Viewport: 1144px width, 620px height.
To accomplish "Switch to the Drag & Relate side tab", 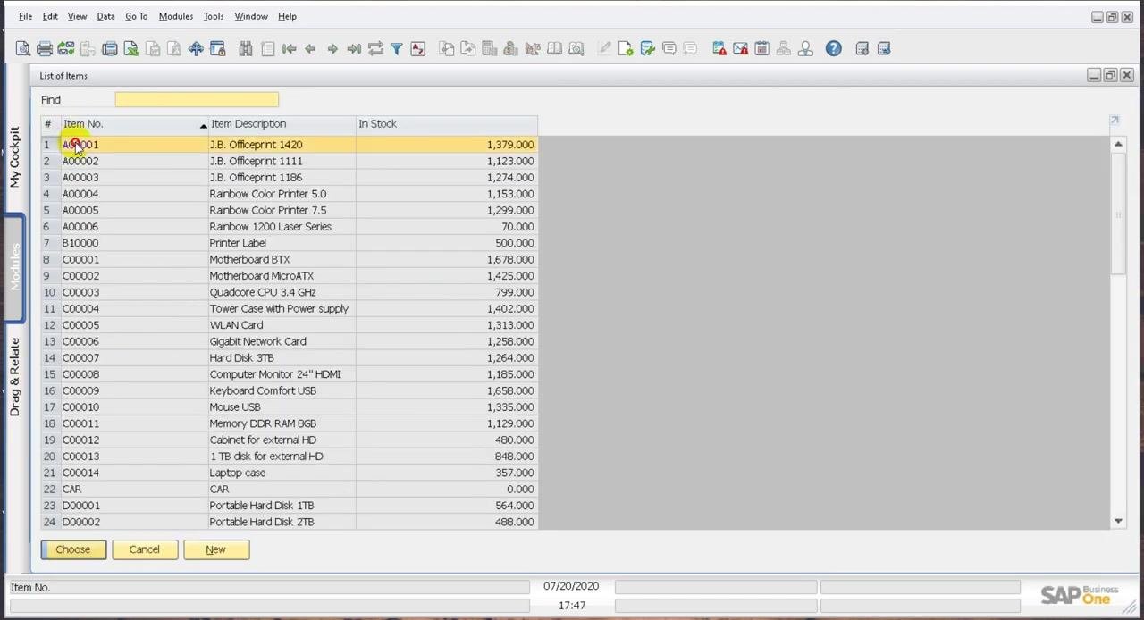I will 14,377.
